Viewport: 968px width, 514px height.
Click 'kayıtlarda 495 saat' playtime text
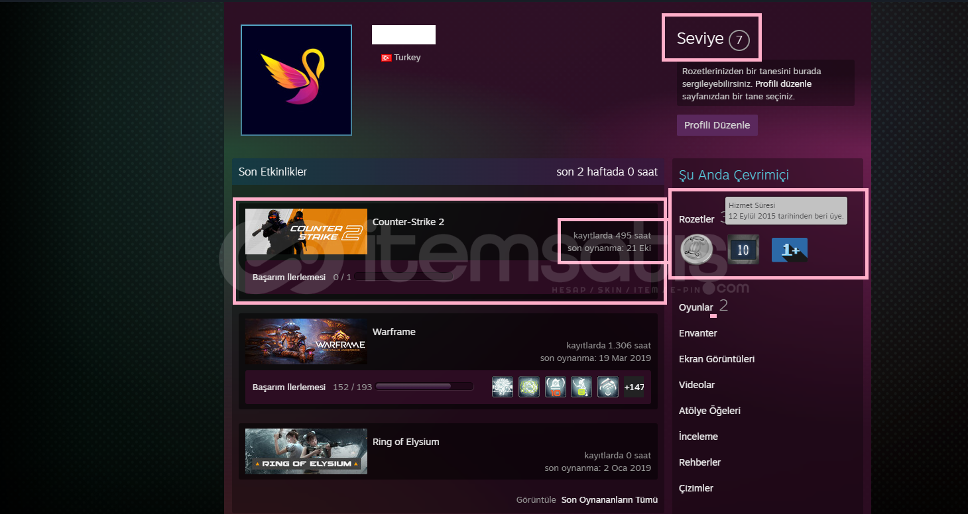click(613, 235)
